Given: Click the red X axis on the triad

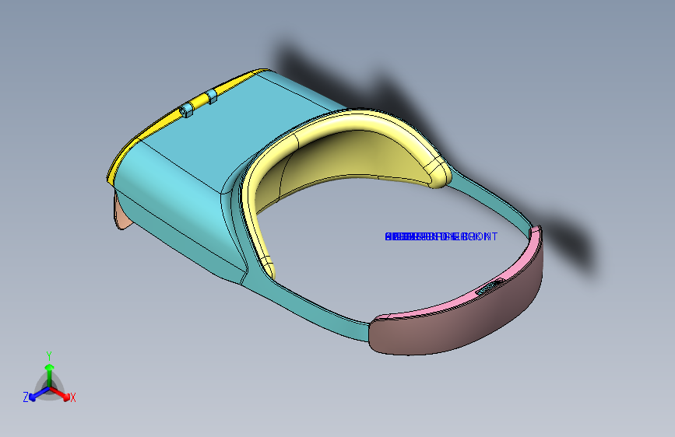Looking at the screenshot, I should (61, 393).
